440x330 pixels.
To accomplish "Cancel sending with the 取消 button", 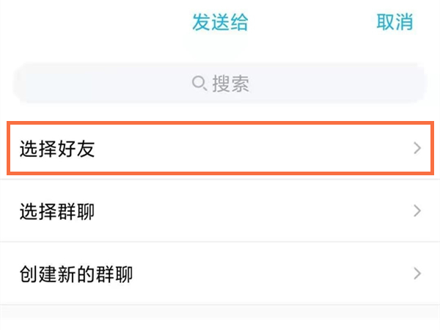I will coord(395,23).
